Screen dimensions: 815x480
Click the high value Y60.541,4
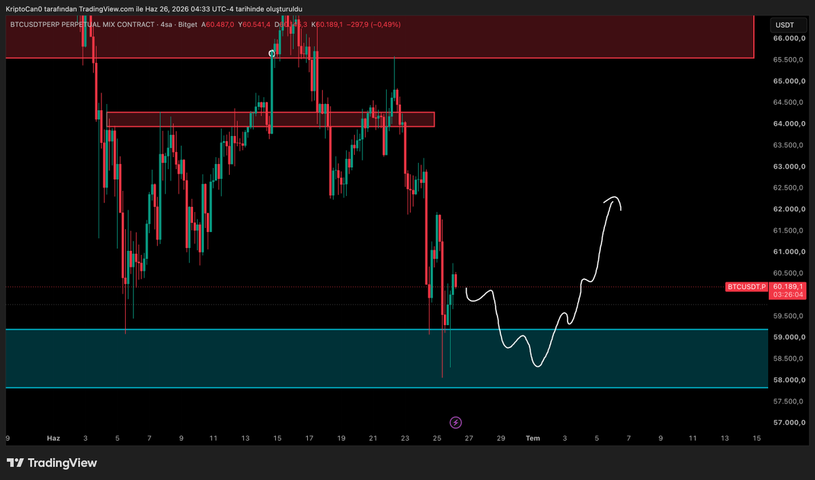click(x=254, y=24)
